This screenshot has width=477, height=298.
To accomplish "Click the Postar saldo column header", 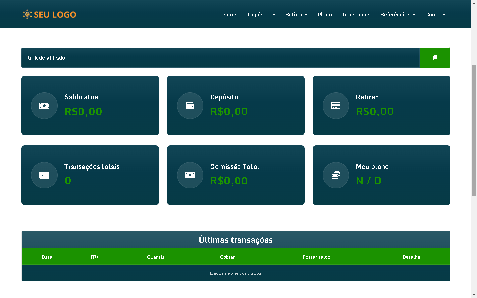I will point(316,257).
